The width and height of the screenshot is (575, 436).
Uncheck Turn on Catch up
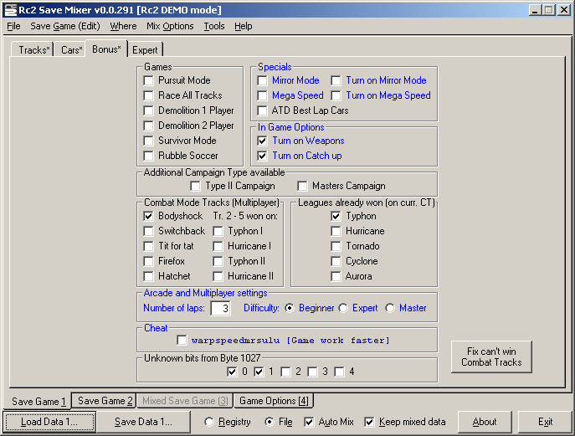[x=262, y=156]
